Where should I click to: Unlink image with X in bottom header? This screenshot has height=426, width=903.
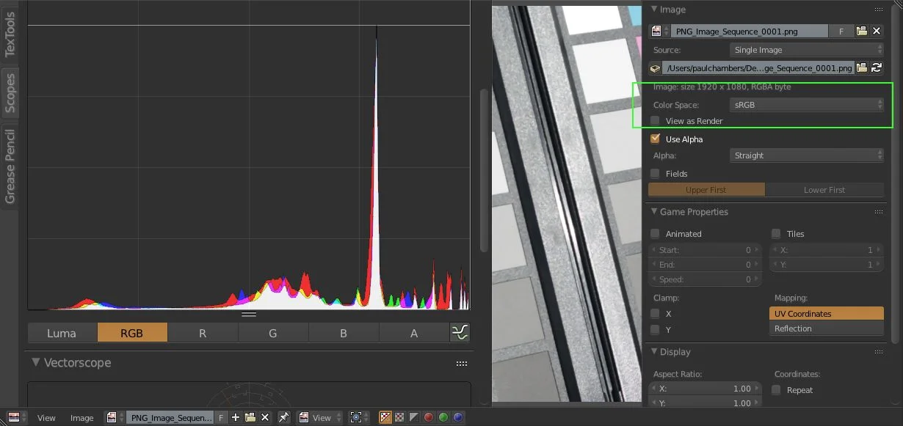click(265, 417)
